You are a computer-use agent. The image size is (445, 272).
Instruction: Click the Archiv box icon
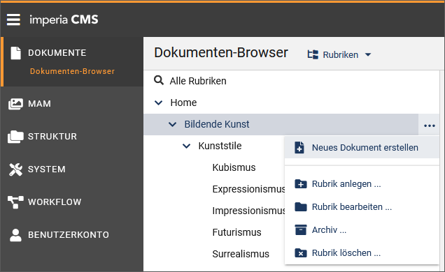[301, 230]
